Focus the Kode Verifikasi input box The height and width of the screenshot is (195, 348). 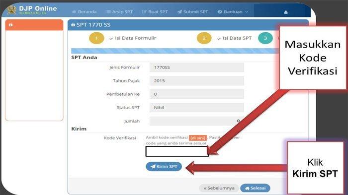[177, 151]
